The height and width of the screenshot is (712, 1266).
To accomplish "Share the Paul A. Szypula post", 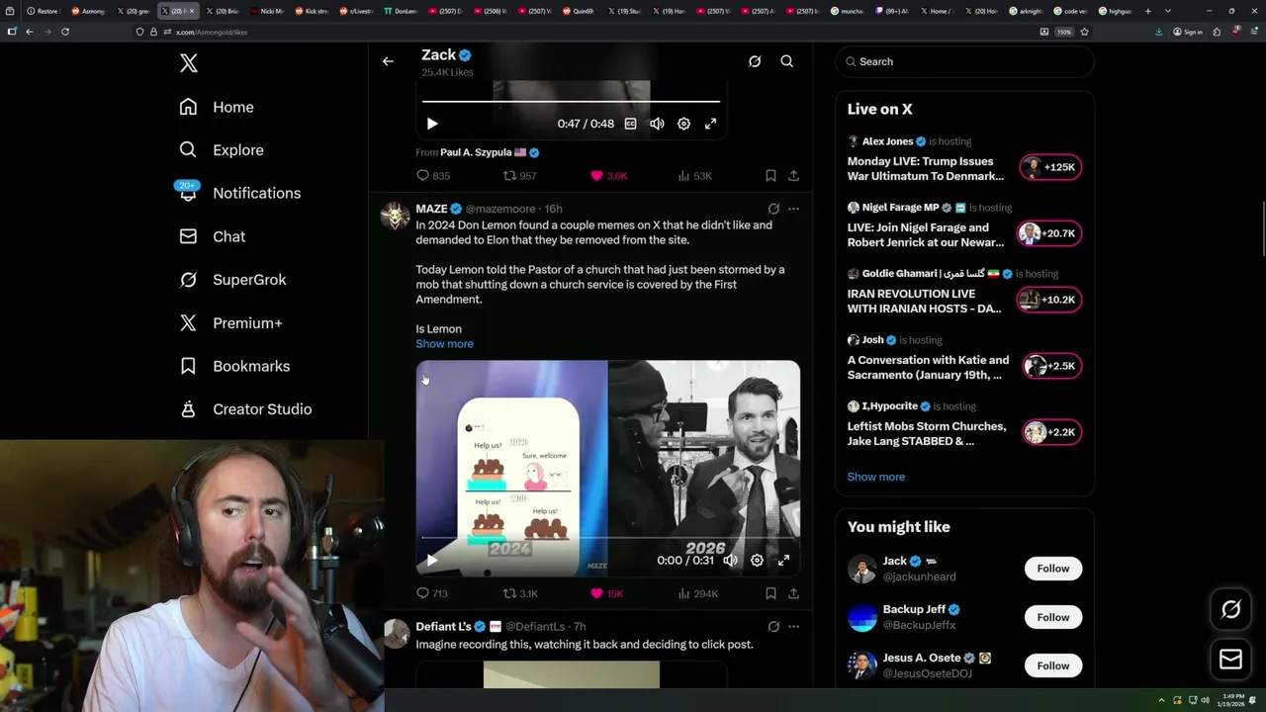I will coord(793,176).
